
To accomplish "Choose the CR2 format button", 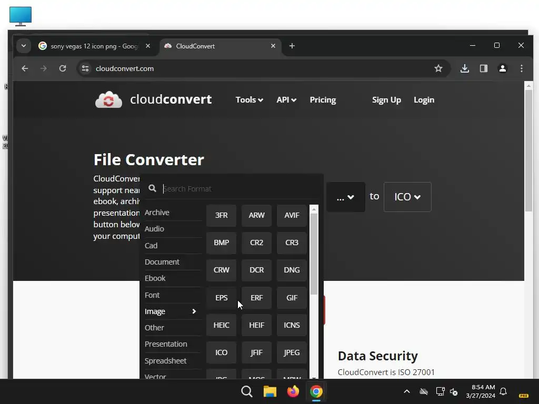I will click(256, 243).
